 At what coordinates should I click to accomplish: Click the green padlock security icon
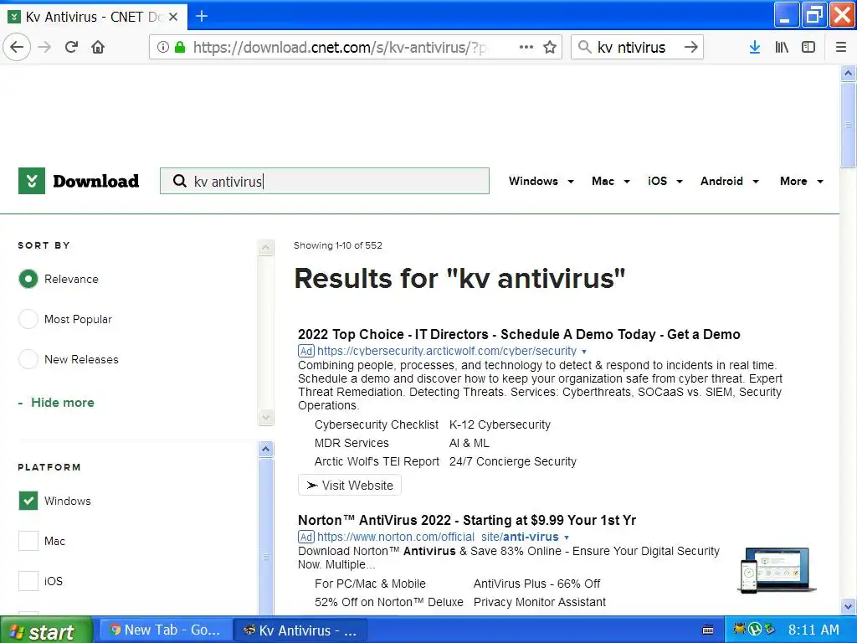179,47
